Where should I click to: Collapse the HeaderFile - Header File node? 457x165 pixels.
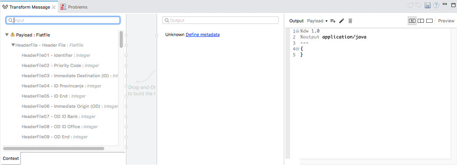click(x=13, y=45)
